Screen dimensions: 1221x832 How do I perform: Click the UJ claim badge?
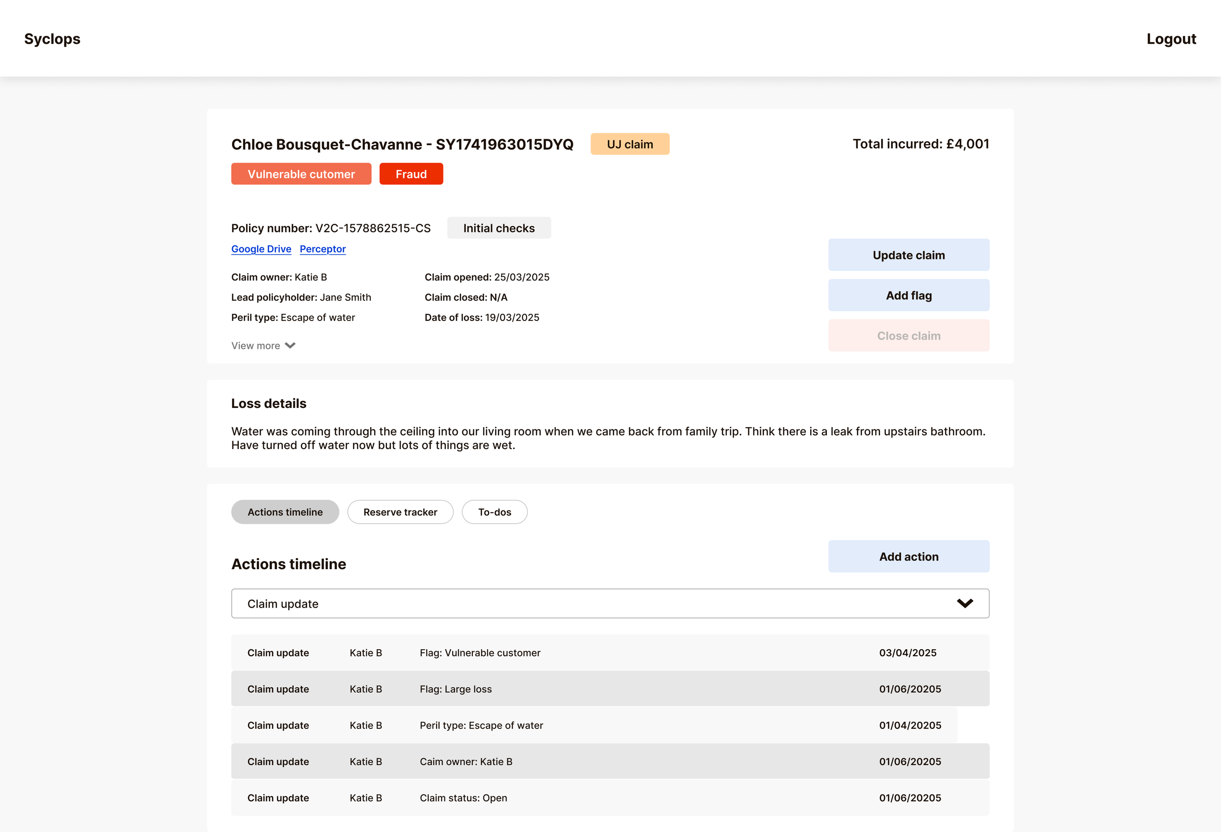click(630, 144)
